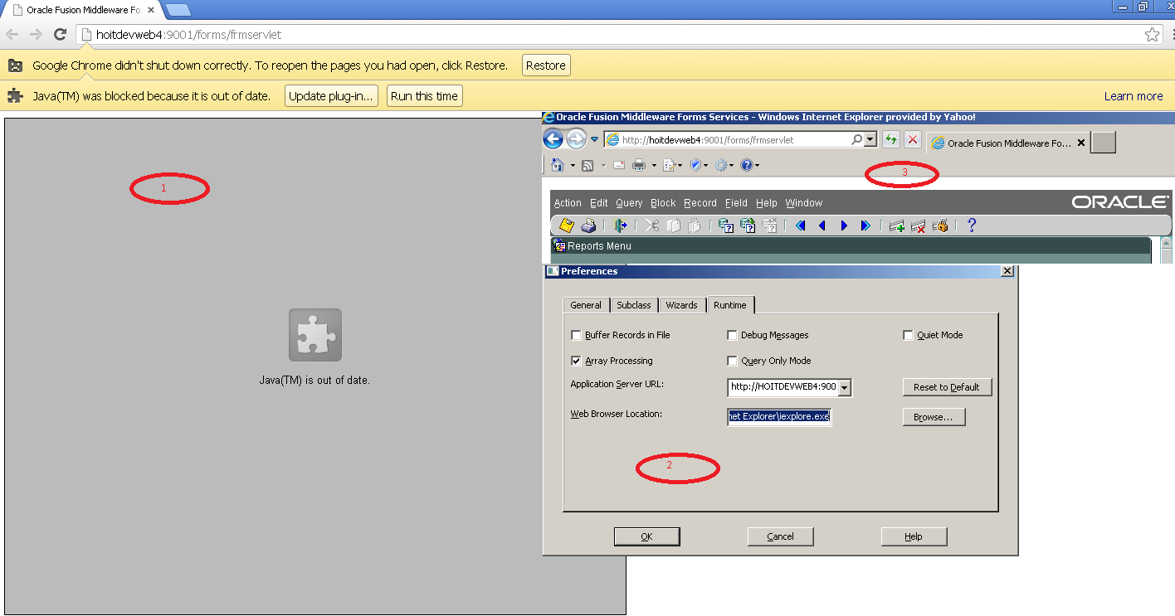Viewport: 1175px width, 616px height.
Task: Click the blue question mark Help icon in Oracle toolbar
Action: click(x=972, y=226)
